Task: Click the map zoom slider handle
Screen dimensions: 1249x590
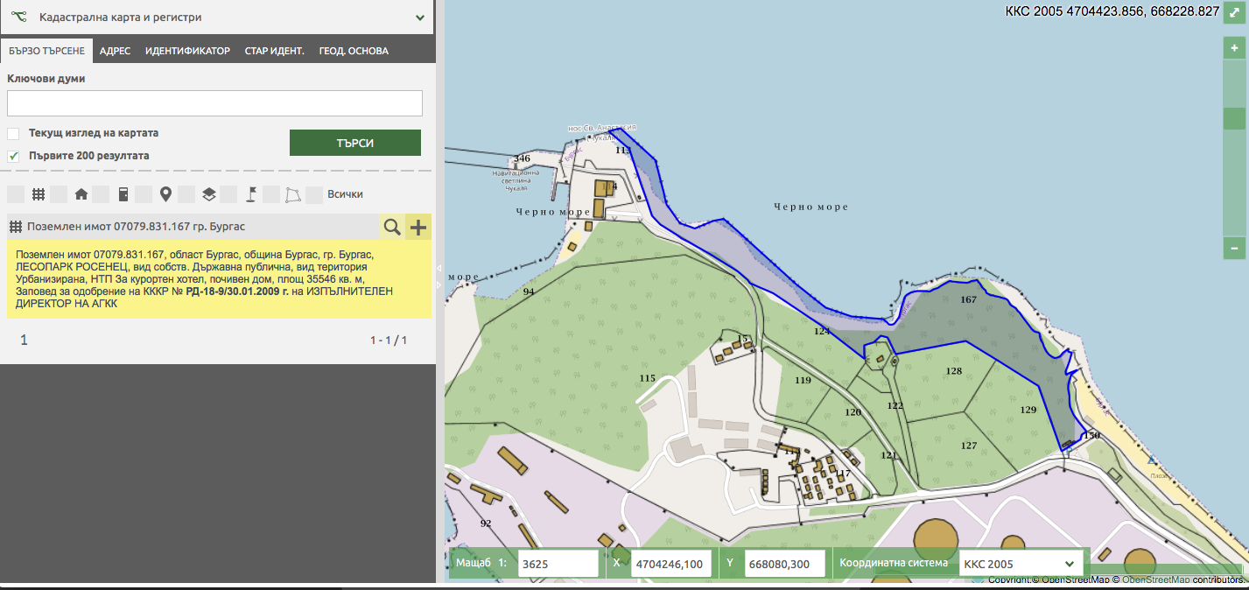Action: point(1234,119)
